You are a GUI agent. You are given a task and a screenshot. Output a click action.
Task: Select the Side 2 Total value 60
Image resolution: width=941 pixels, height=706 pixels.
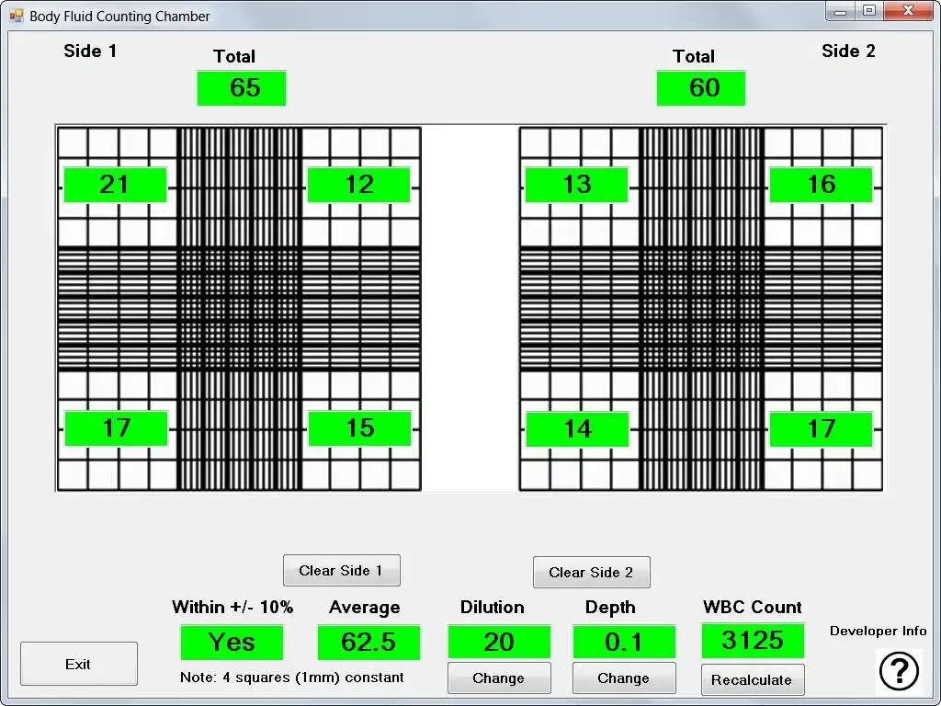701,88
